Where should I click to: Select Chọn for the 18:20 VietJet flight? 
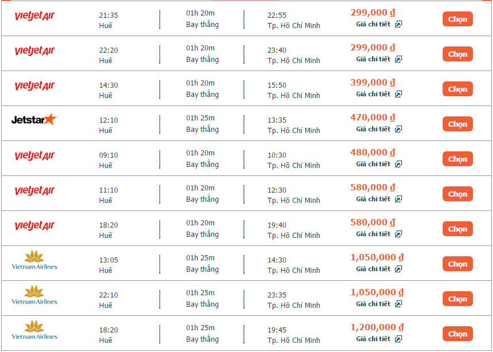tap(457, 229)
